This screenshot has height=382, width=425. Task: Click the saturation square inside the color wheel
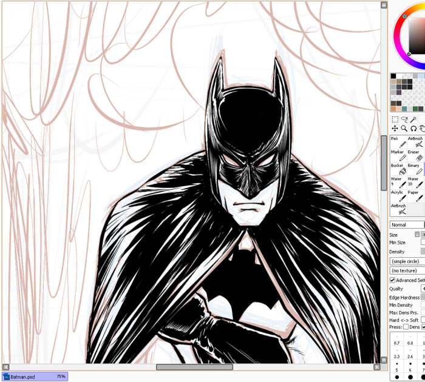[x=417, y=35]
